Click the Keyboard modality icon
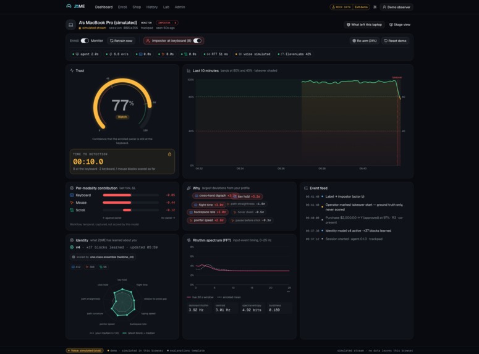This screenshot has width=479, height=354. (72, 195)
